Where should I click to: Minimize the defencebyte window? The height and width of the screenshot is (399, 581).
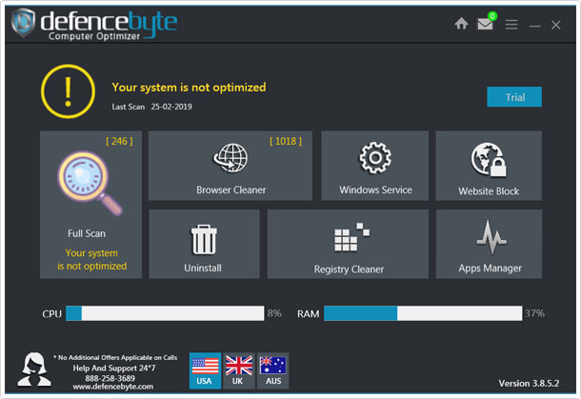tap(534, 26)
